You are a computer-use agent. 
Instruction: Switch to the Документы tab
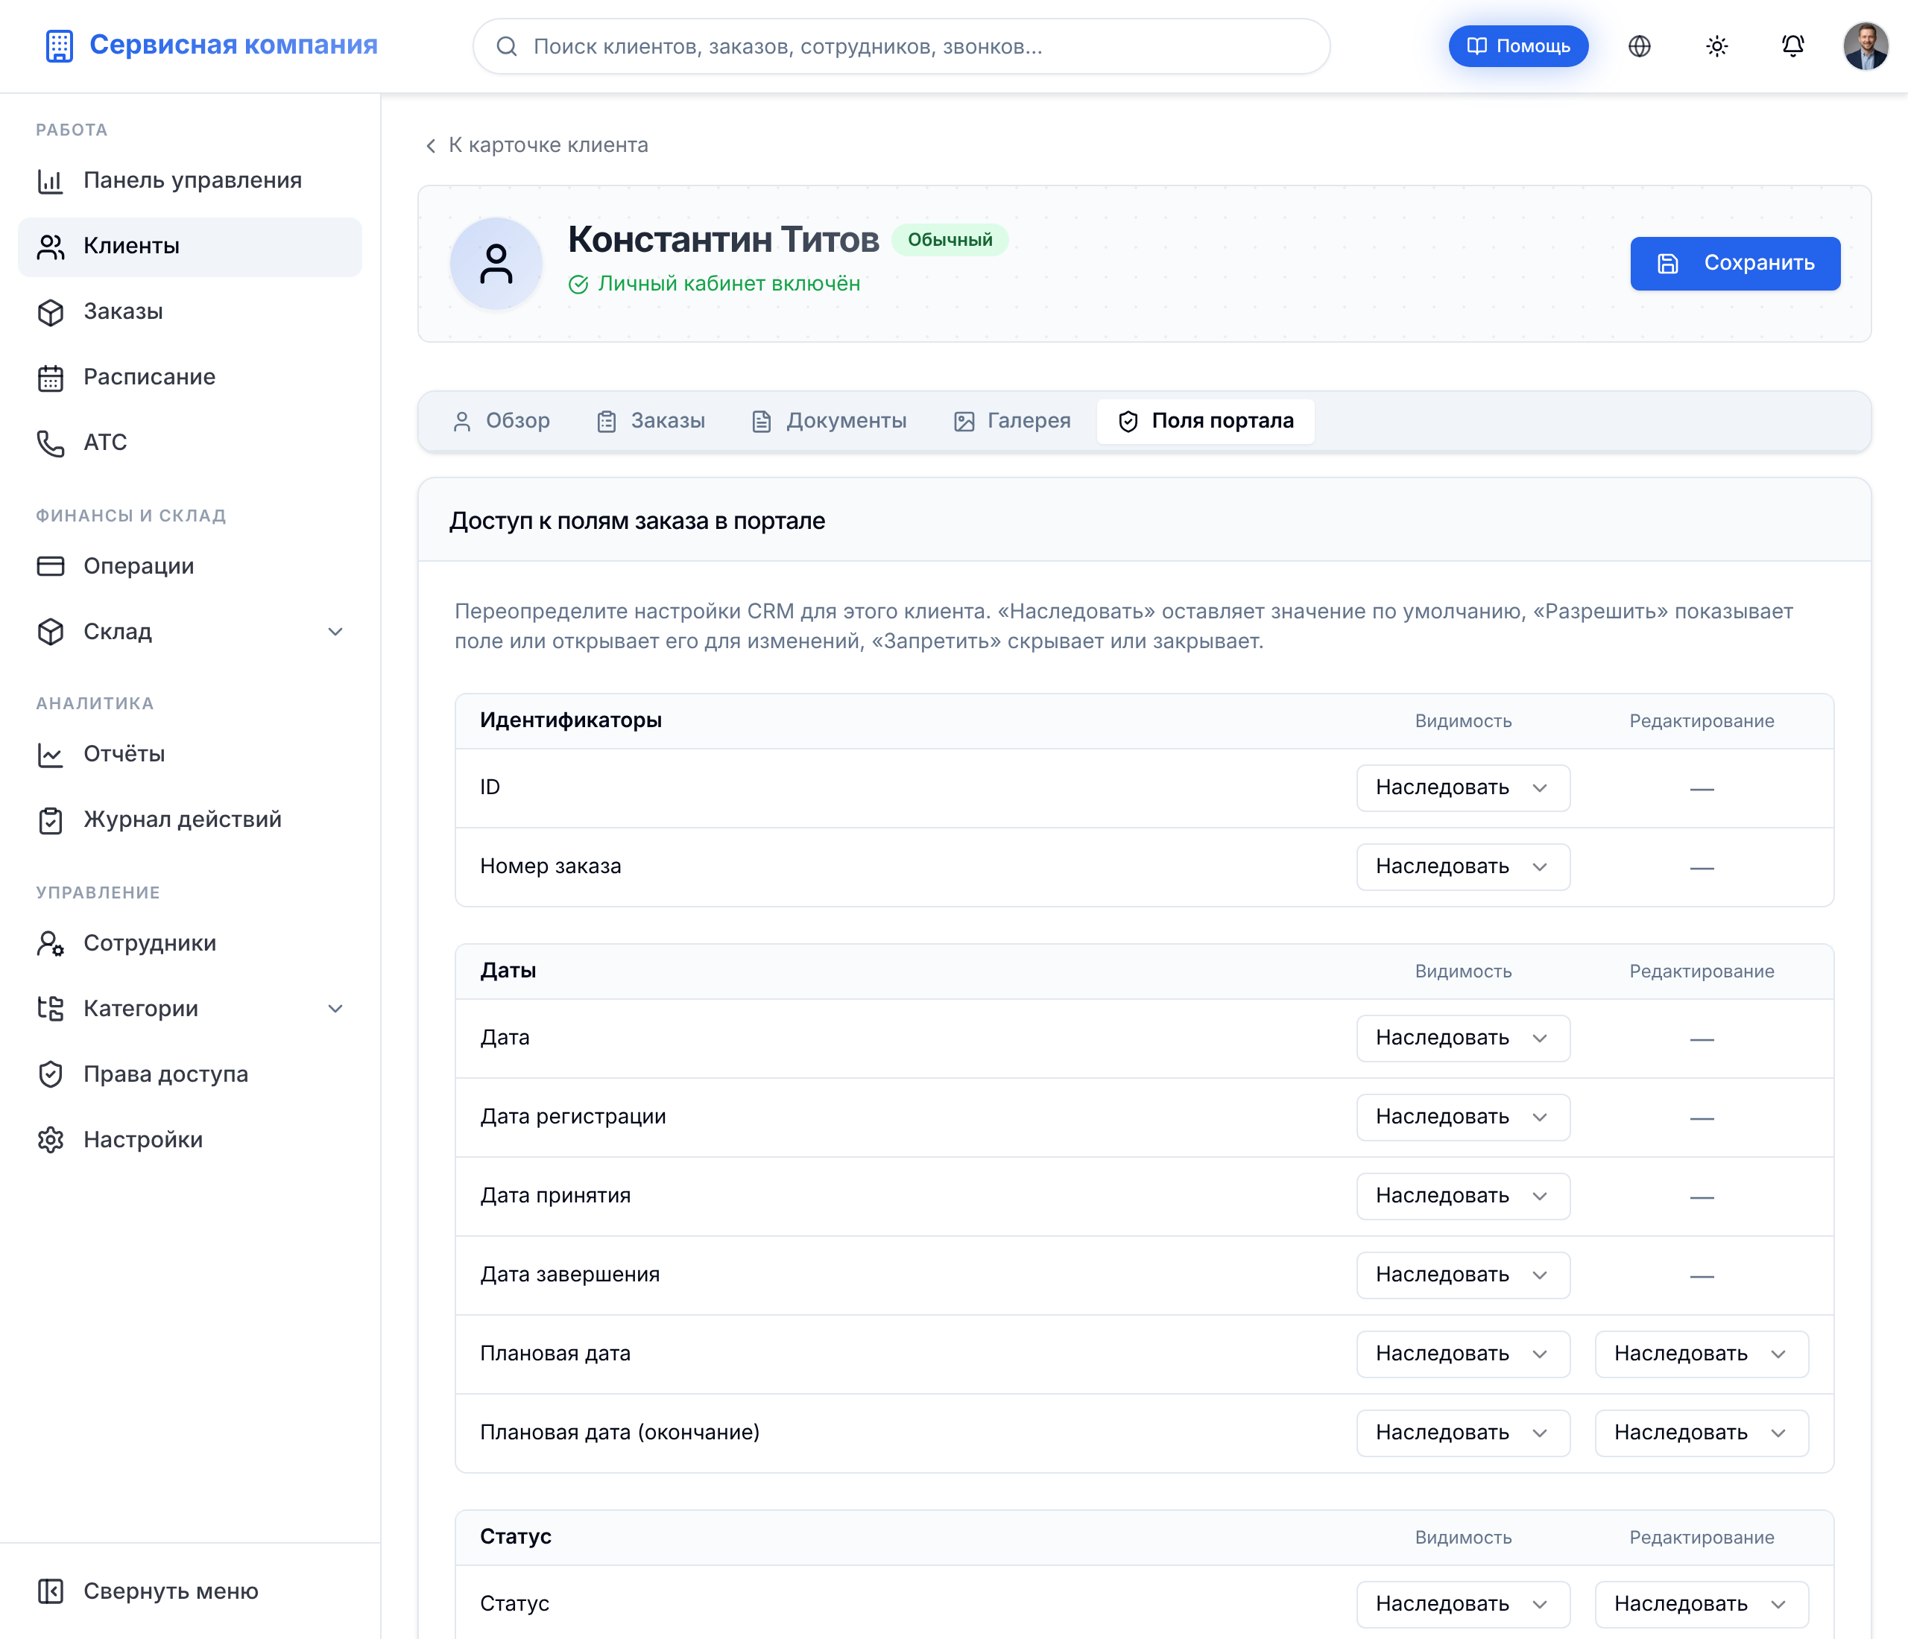[829, 422]
